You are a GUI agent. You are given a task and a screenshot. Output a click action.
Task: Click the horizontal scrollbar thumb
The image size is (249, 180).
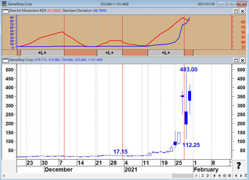183,176
